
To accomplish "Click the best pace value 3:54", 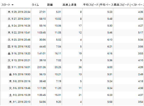I will [x=141, y=102].
